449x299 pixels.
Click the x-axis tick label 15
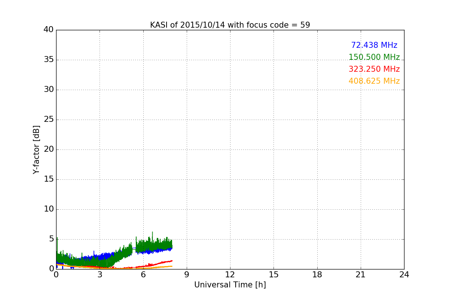274,274
